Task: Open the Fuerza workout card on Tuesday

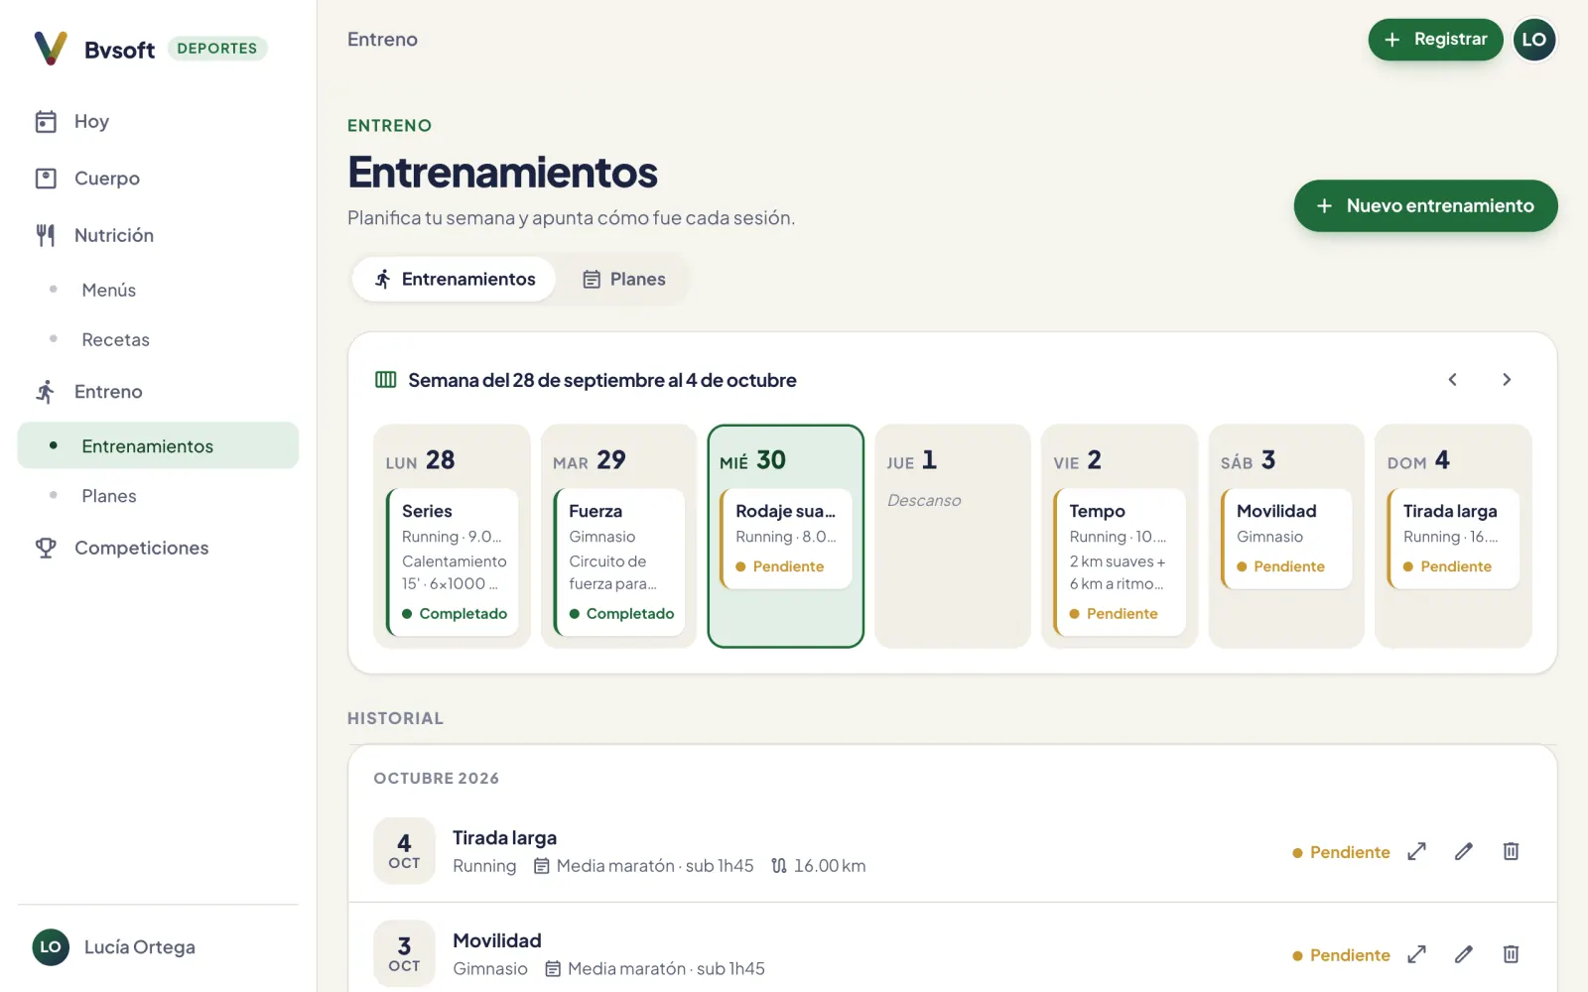Action: pos(619,562)
